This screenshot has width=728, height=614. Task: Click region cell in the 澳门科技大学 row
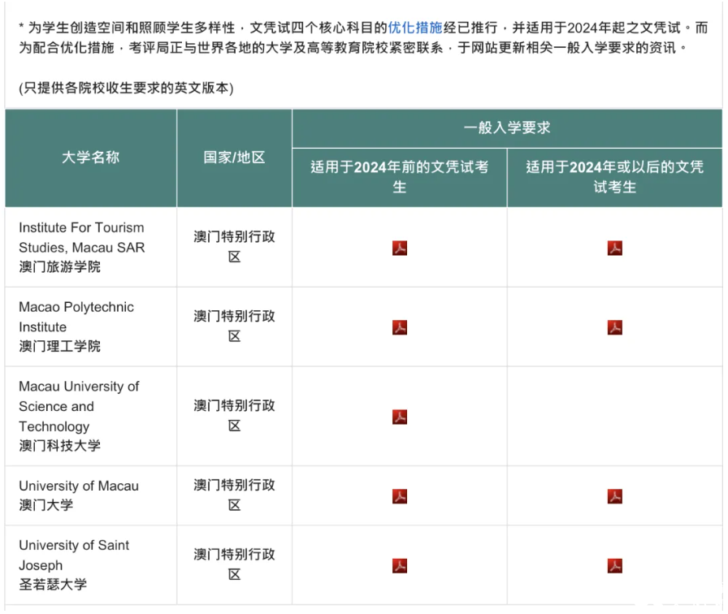tap(234, 416)
